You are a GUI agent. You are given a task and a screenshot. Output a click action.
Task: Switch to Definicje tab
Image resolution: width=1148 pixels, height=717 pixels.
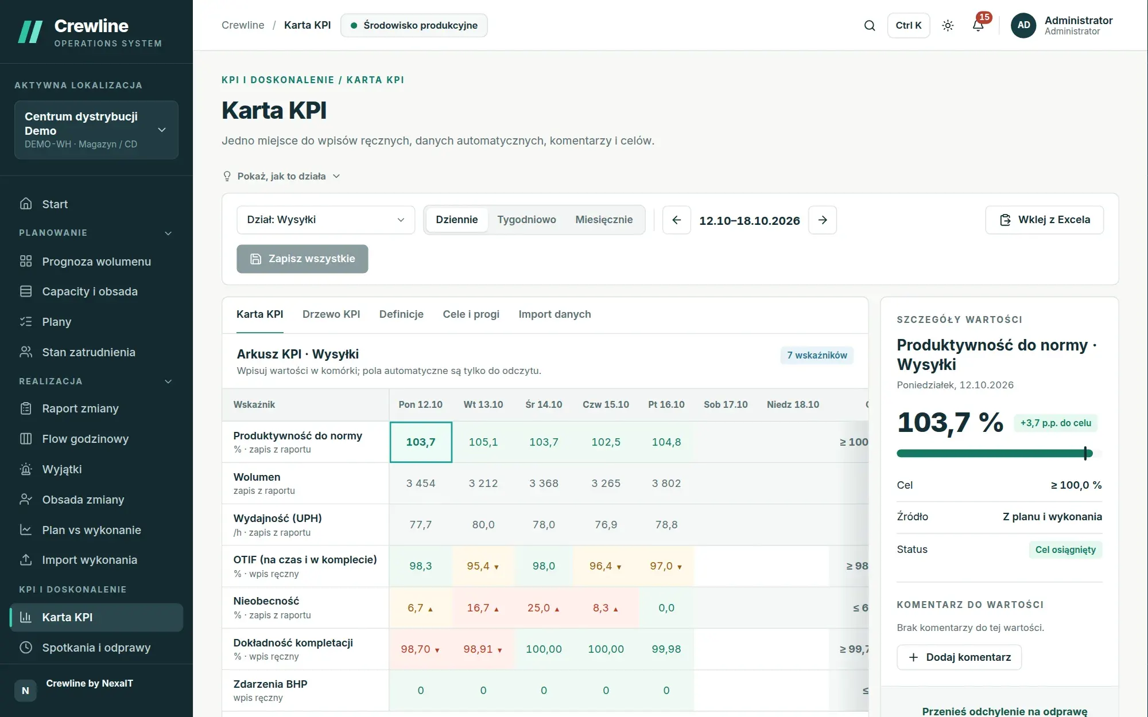tap(401, 314)
